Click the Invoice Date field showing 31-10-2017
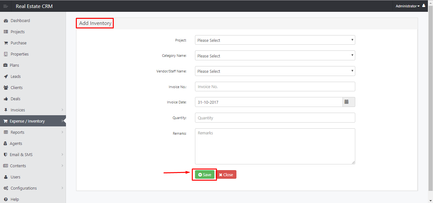This screenshot has width=433, height=203. tap(269, 102)
